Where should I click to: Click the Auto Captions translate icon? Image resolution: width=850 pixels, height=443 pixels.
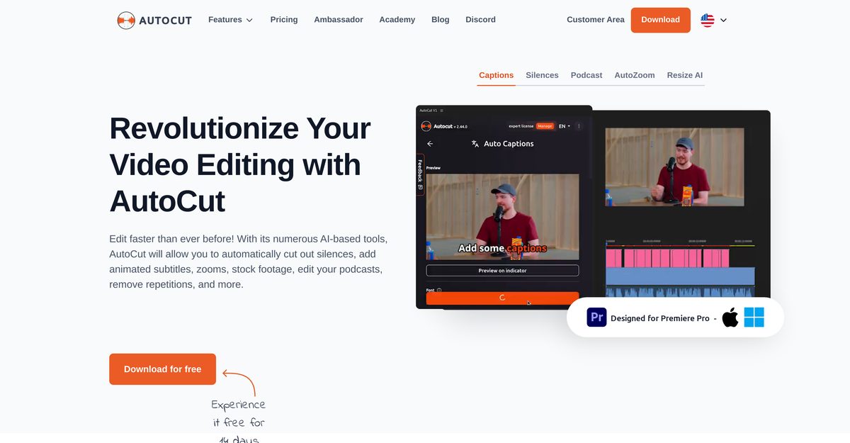pyautogui.click(x=475, y=144)
